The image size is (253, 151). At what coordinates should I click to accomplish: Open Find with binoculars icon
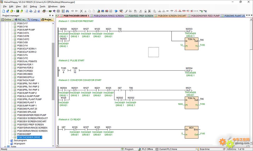click(x=67, y=11)
